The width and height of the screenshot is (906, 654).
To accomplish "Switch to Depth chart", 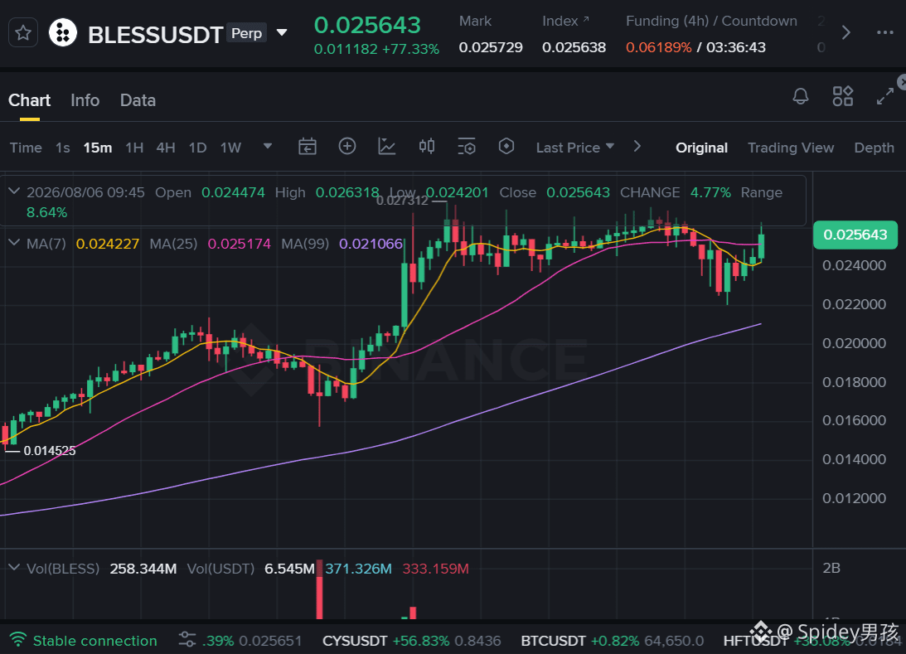I will pyautogui.click(x=875, y=148).
